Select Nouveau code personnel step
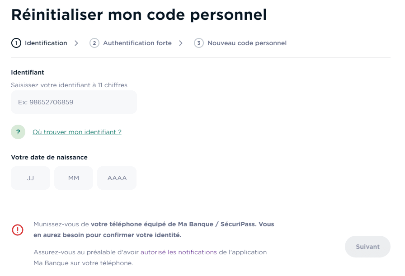Viewport: 405px width, 276px height. pyautogui.click(x=247, y=43)
